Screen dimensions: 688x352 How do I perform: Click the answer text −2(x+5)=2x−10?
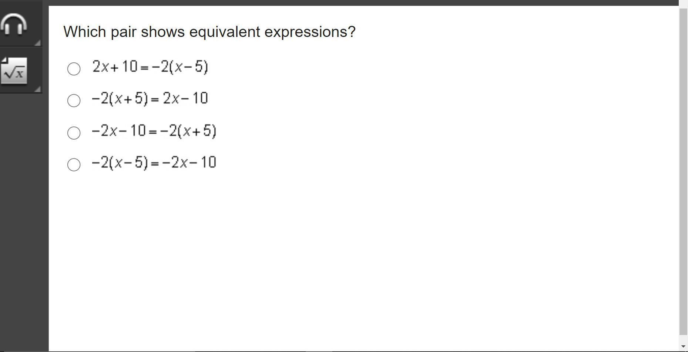point(150,99)
